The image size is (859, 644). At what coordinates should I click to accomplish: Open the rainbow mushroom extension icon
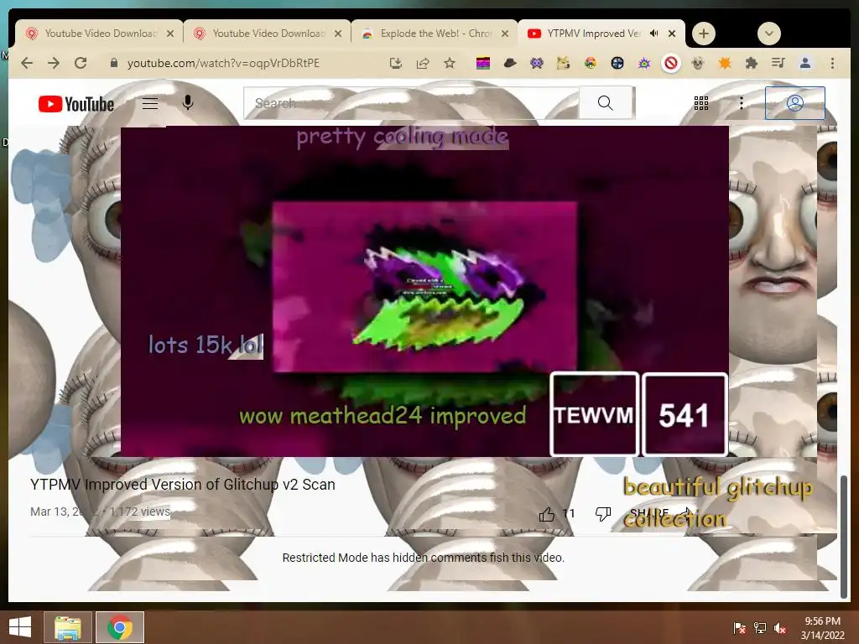pyautogui.click(x=590, y=64)
